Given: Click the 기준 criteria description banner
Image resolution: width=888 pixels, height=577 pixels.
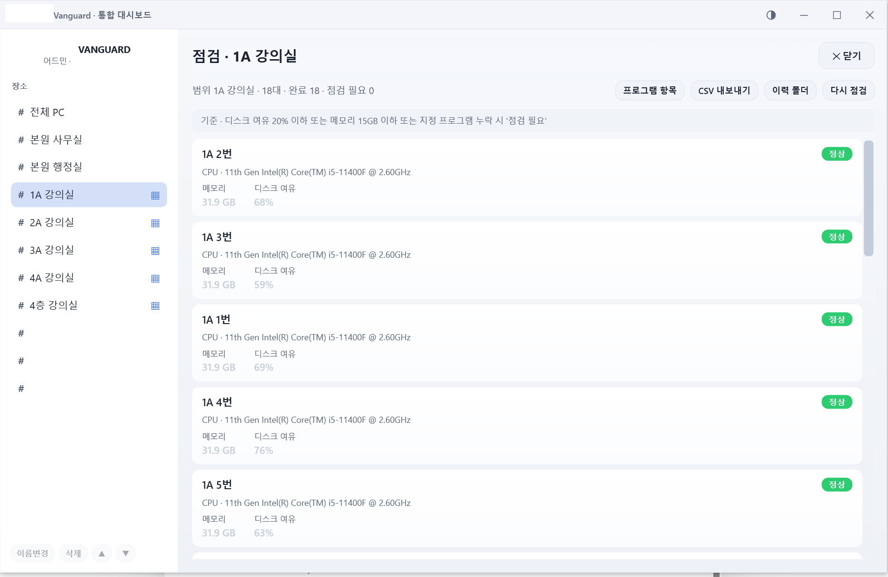Looking at the screenshot, I should point(533,120).
